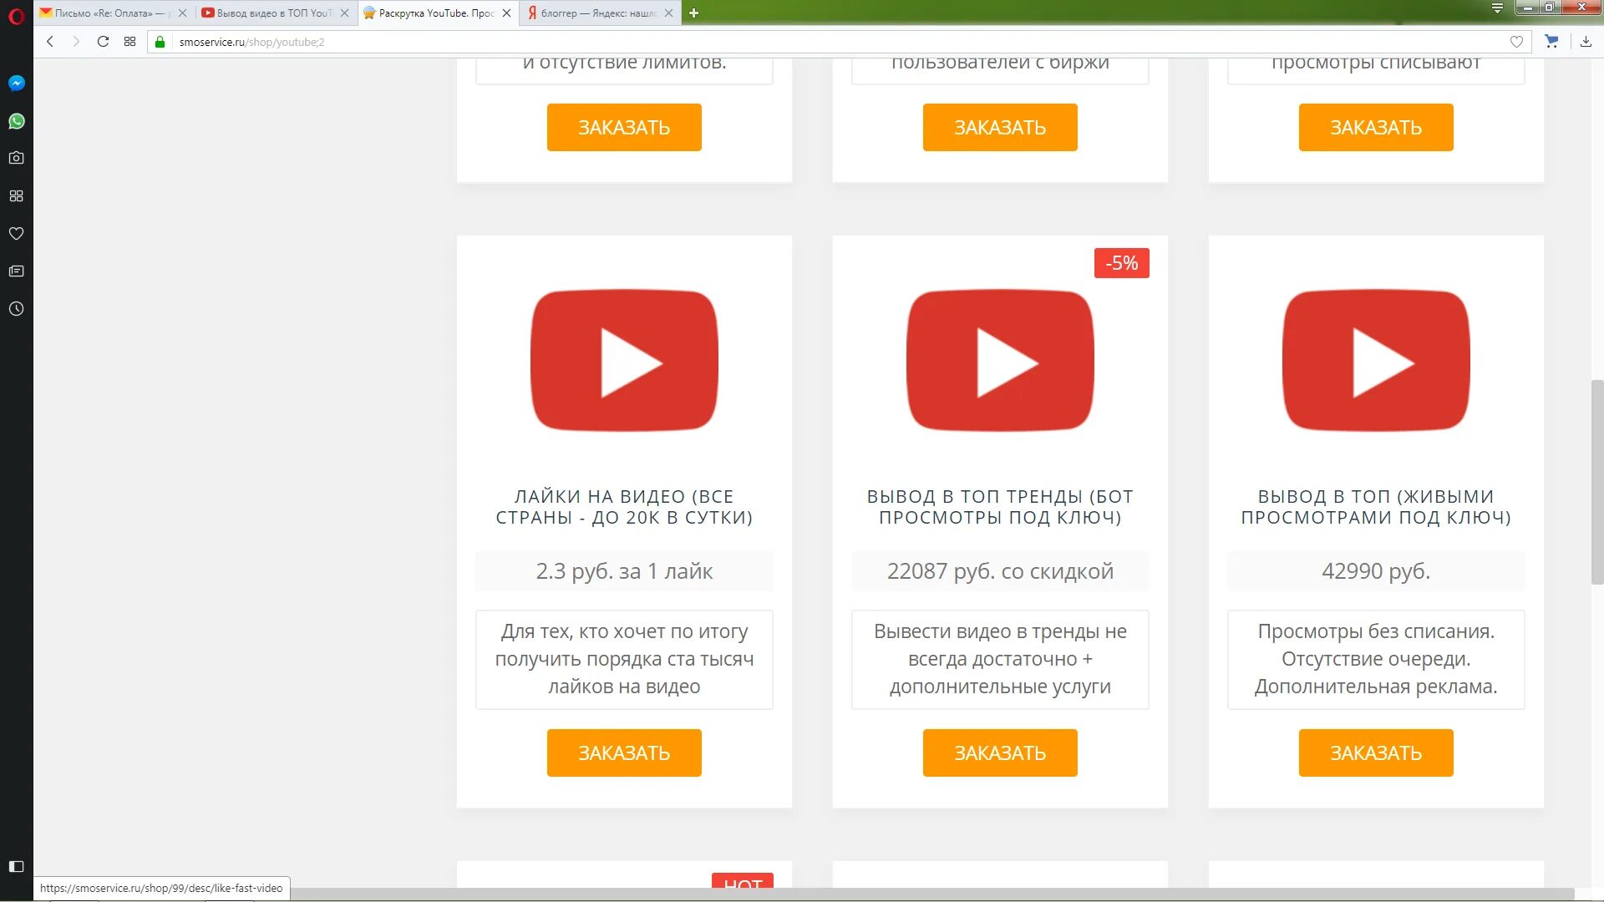The image size is (1604, 902).
Task: Open Speed Dial from the sidebar
Action: (x=16, y=195)
